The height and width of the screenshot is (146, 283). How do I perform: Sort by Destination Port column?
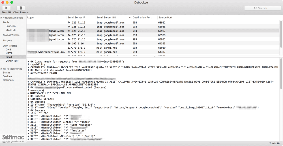pyautogui.click(x=144, y=18)
